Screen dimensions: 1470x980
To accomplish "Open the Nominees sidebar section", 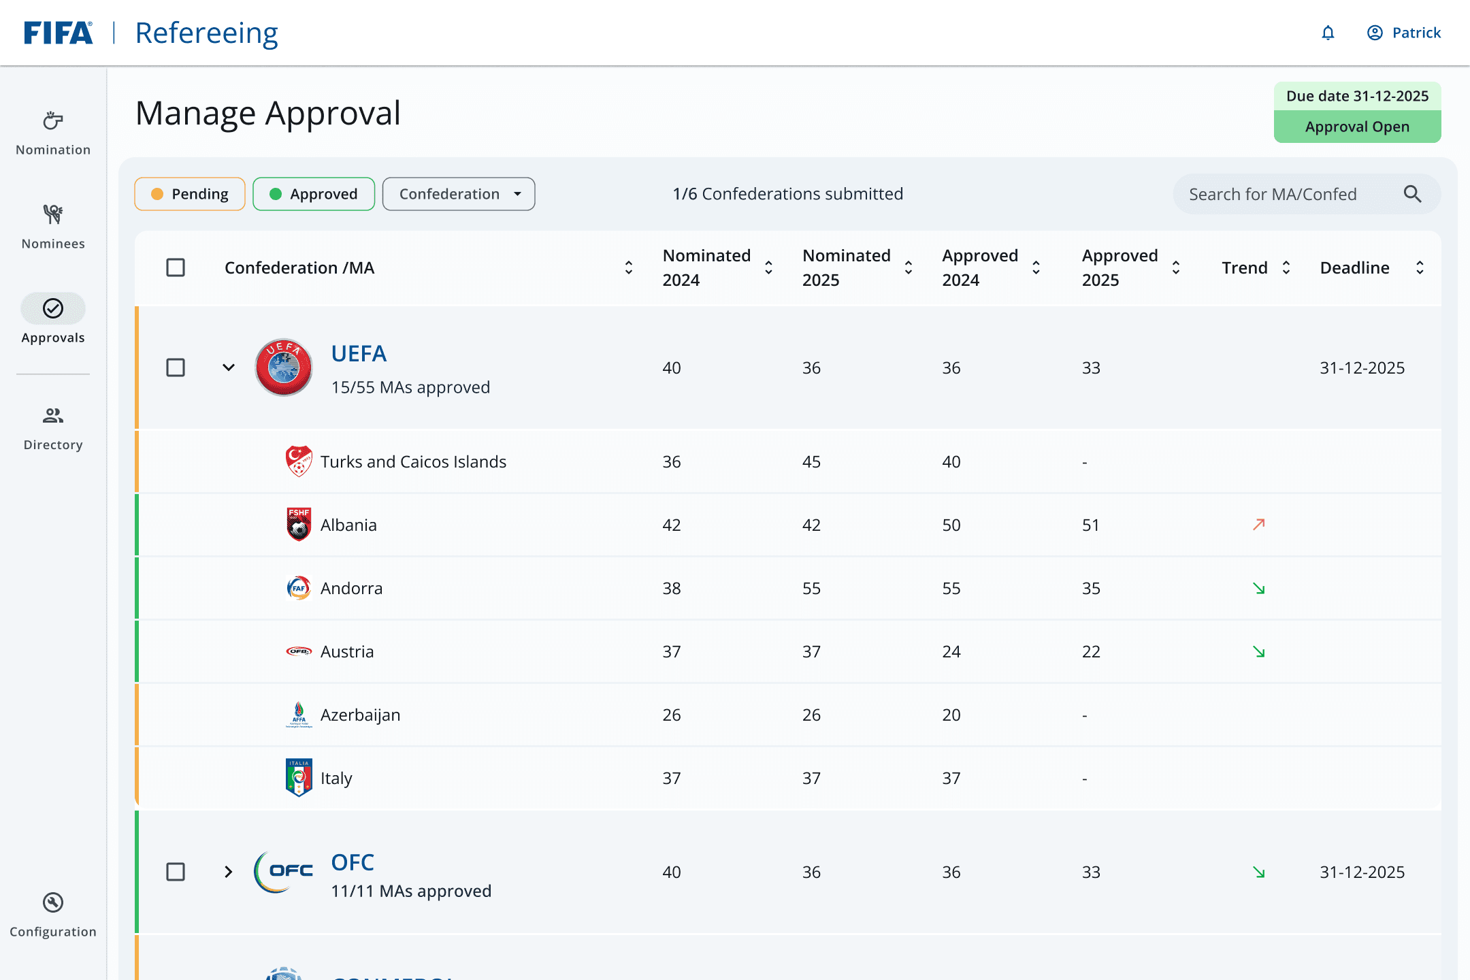I will tap(53, 229).
